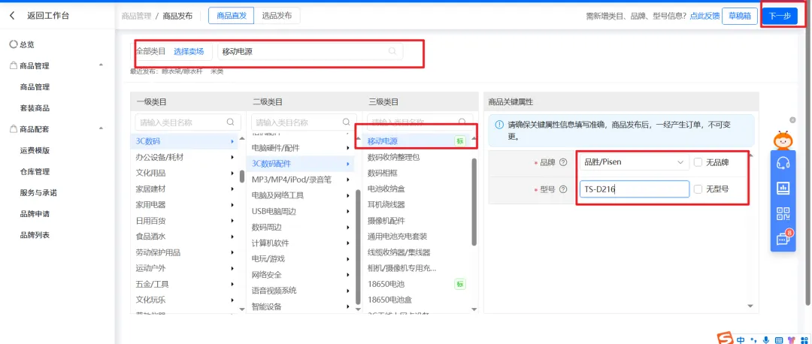Close the floating assistant with small x
Viewport: 812px width, 344px height.
[792, 119]
